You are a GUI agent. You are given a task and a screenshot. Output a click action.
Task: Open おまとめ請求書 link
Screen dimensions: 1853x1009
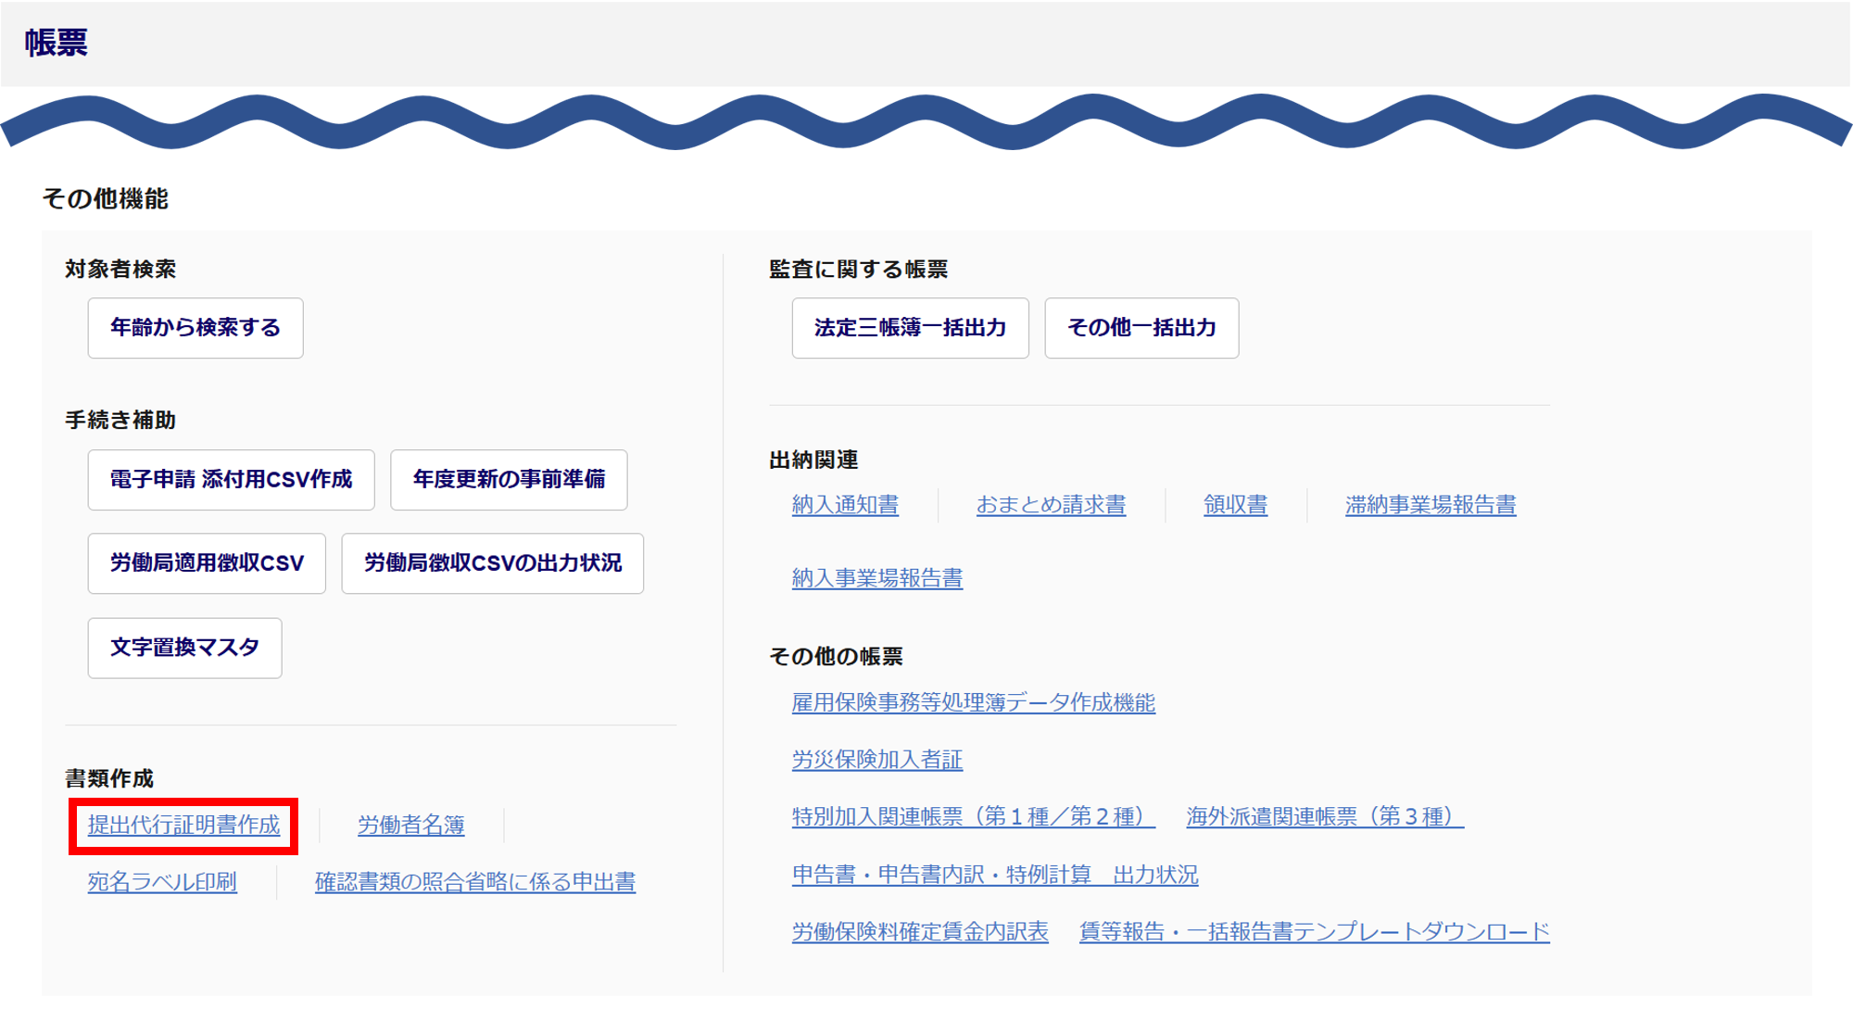coord(1051,505)
